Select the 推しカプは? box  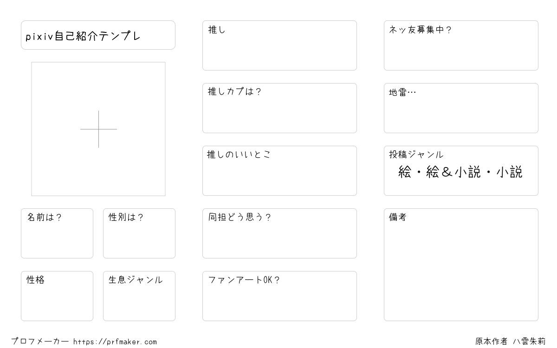click(x=279, y=108)
